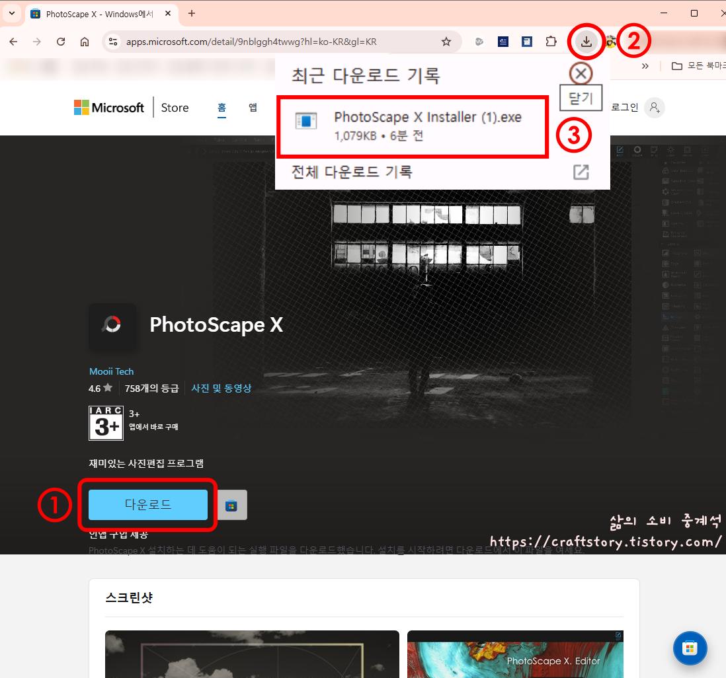
Task: Open the Extensions puzzle icon
Action: 551,42
